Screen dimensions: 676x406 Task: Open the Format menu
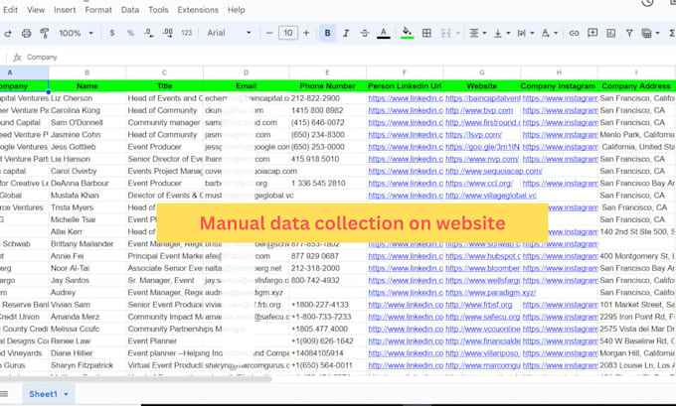pos(98,10)
